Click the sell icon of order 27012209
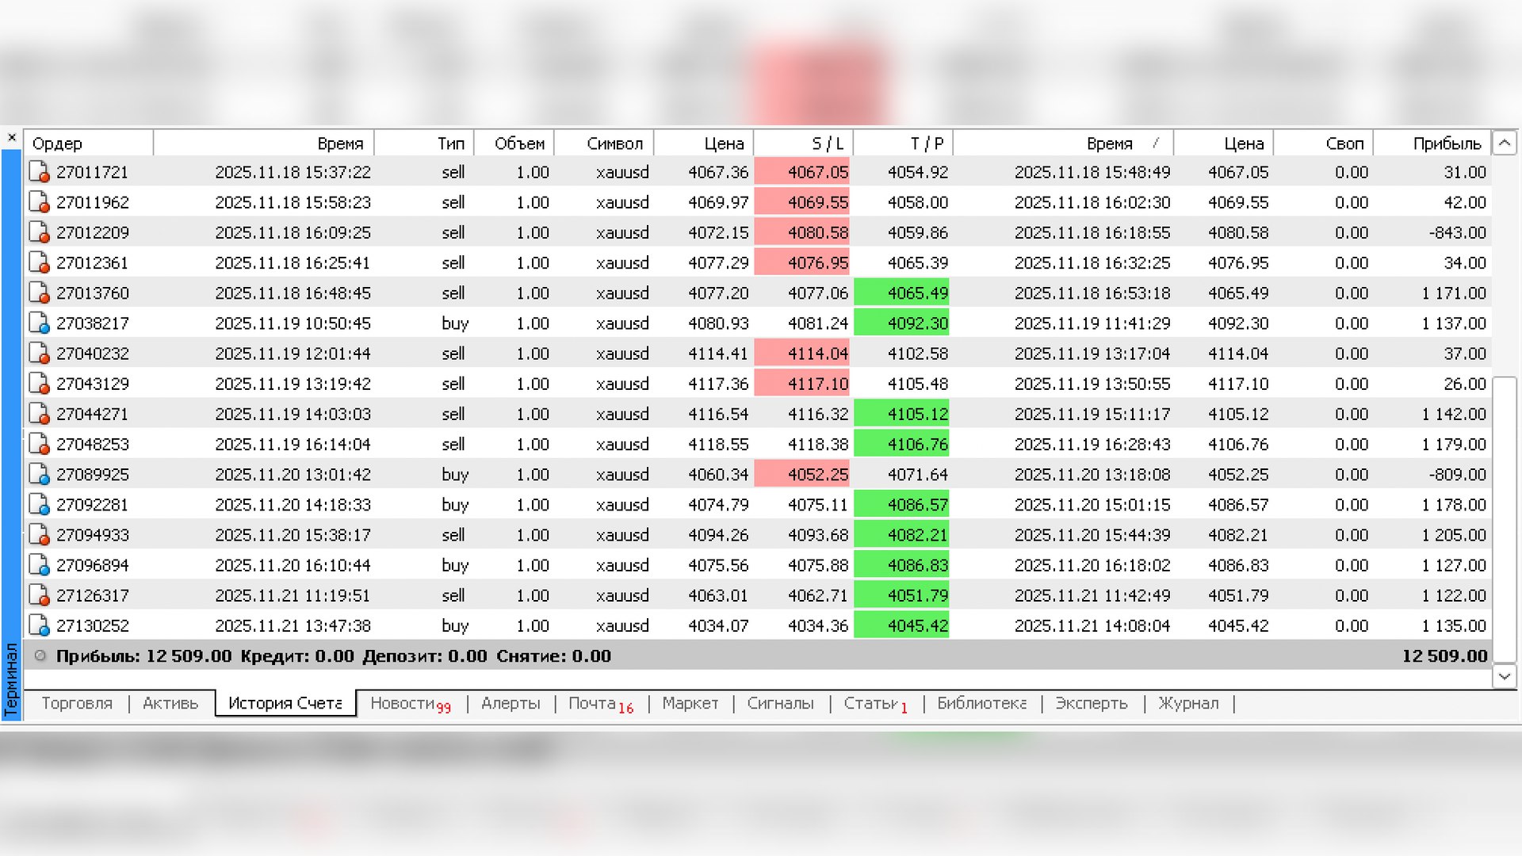Screen dimensions: 1522x856 (40, 232)
